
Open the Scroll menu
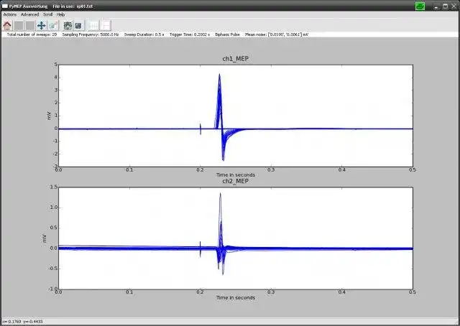47,14
